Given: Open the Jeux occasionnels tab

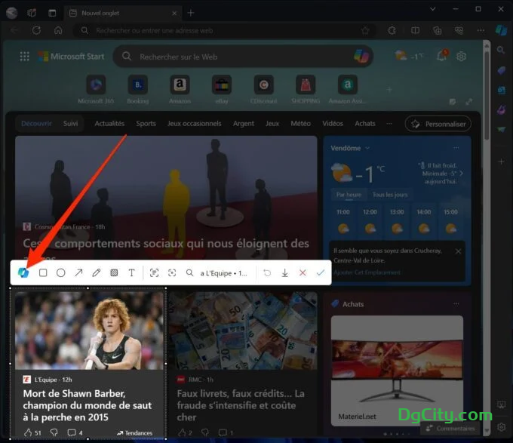Looking at the screenshot, I should 194,123.
